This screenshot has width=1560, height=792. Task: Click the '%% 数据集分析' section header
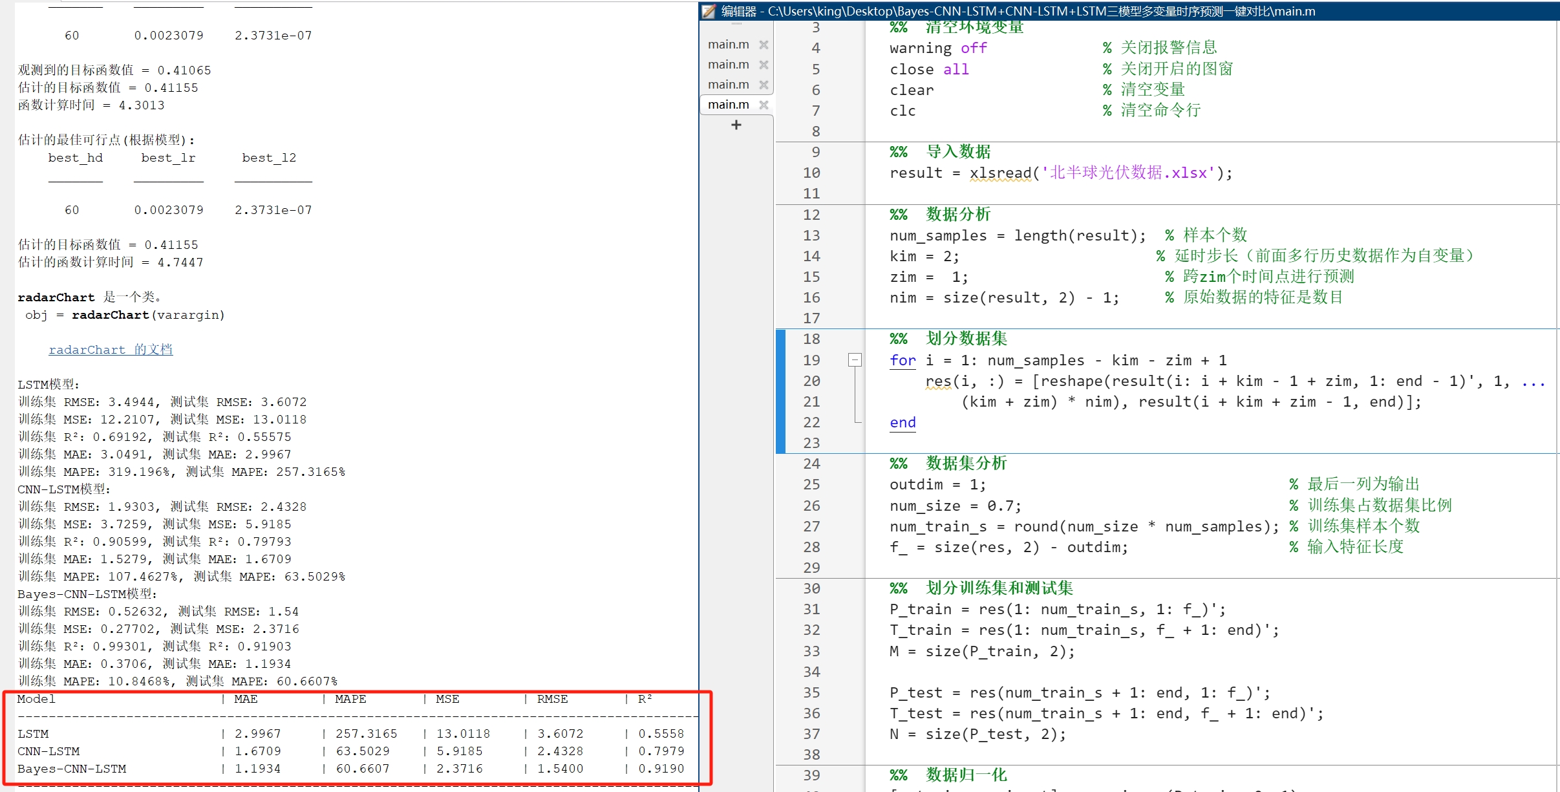coord(948,464)
